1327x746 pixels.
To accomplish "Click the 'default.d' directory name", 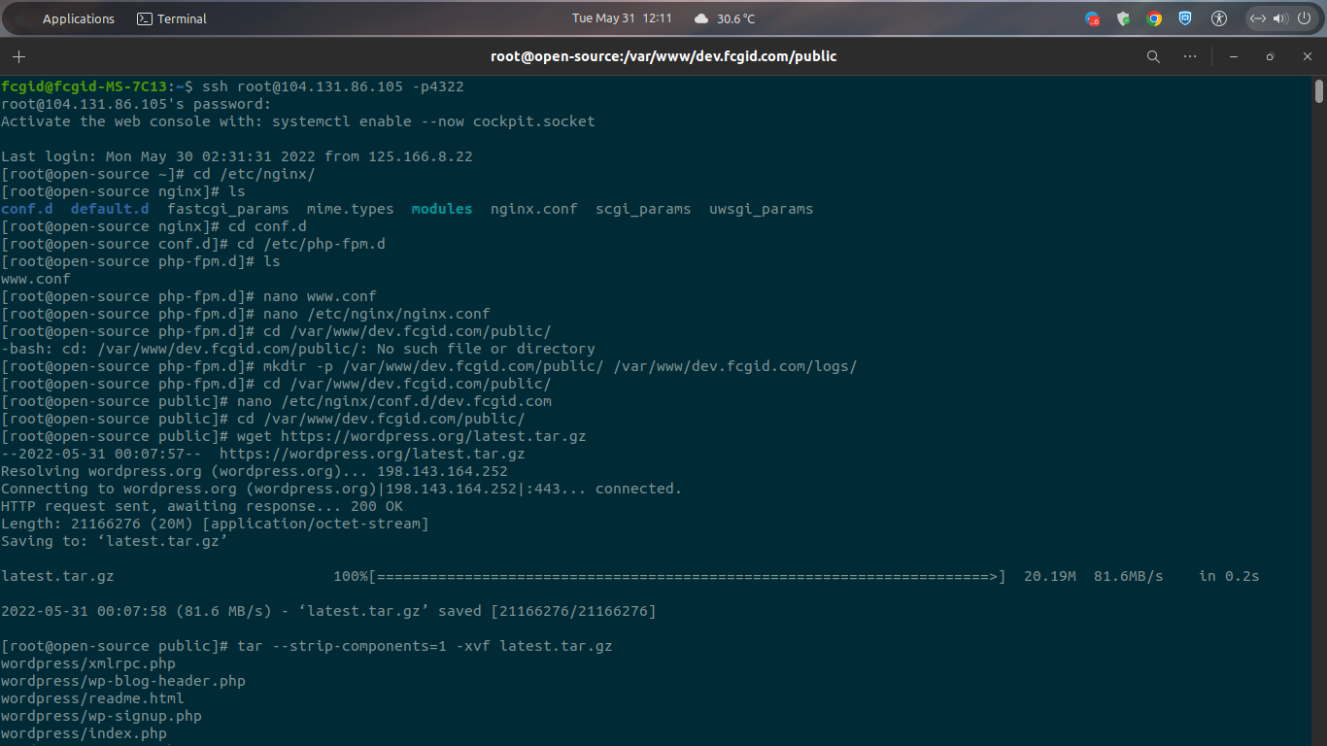I will (x=110, y=209).
